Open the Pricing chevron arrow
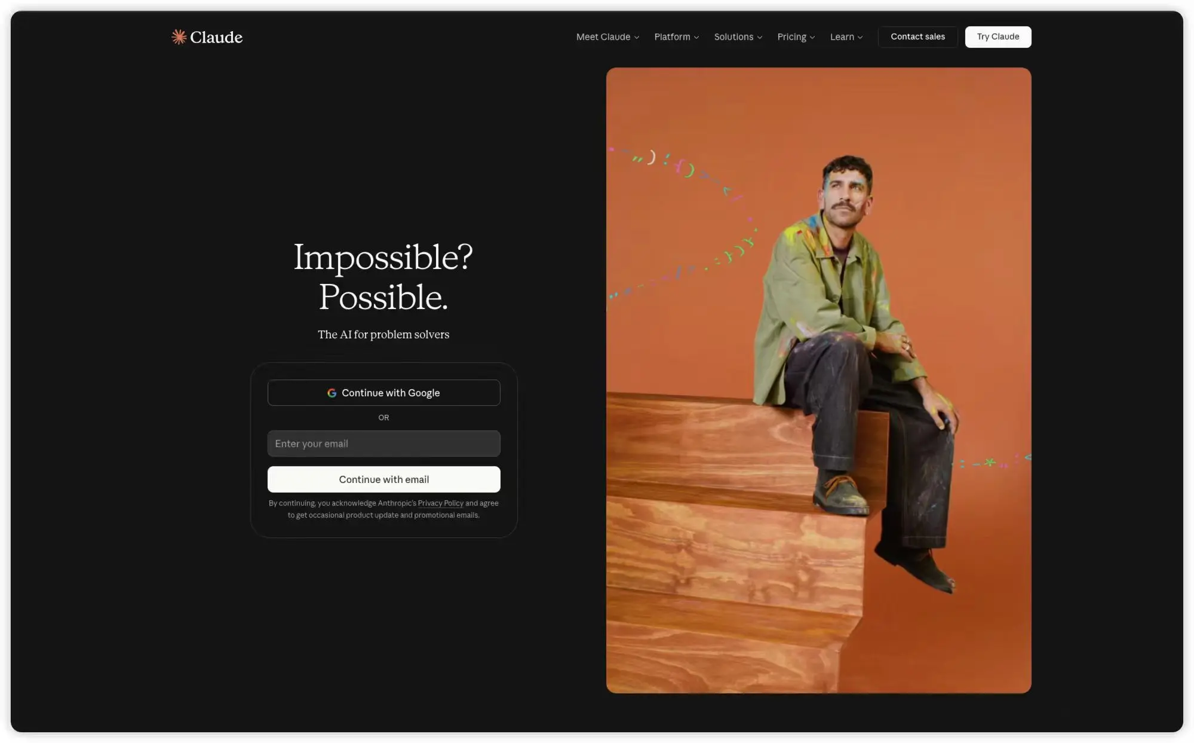Screen dimensions: 1194x743 pyautogui.click(x=812, y=37)
